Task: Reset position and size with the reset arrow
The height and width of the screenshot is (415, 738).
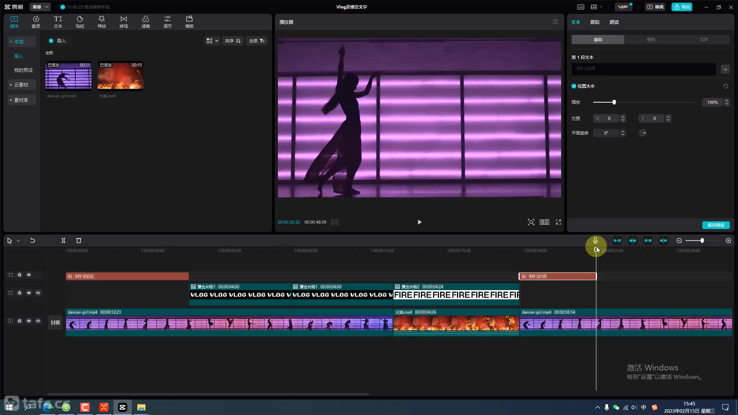Action: [726, 86]
